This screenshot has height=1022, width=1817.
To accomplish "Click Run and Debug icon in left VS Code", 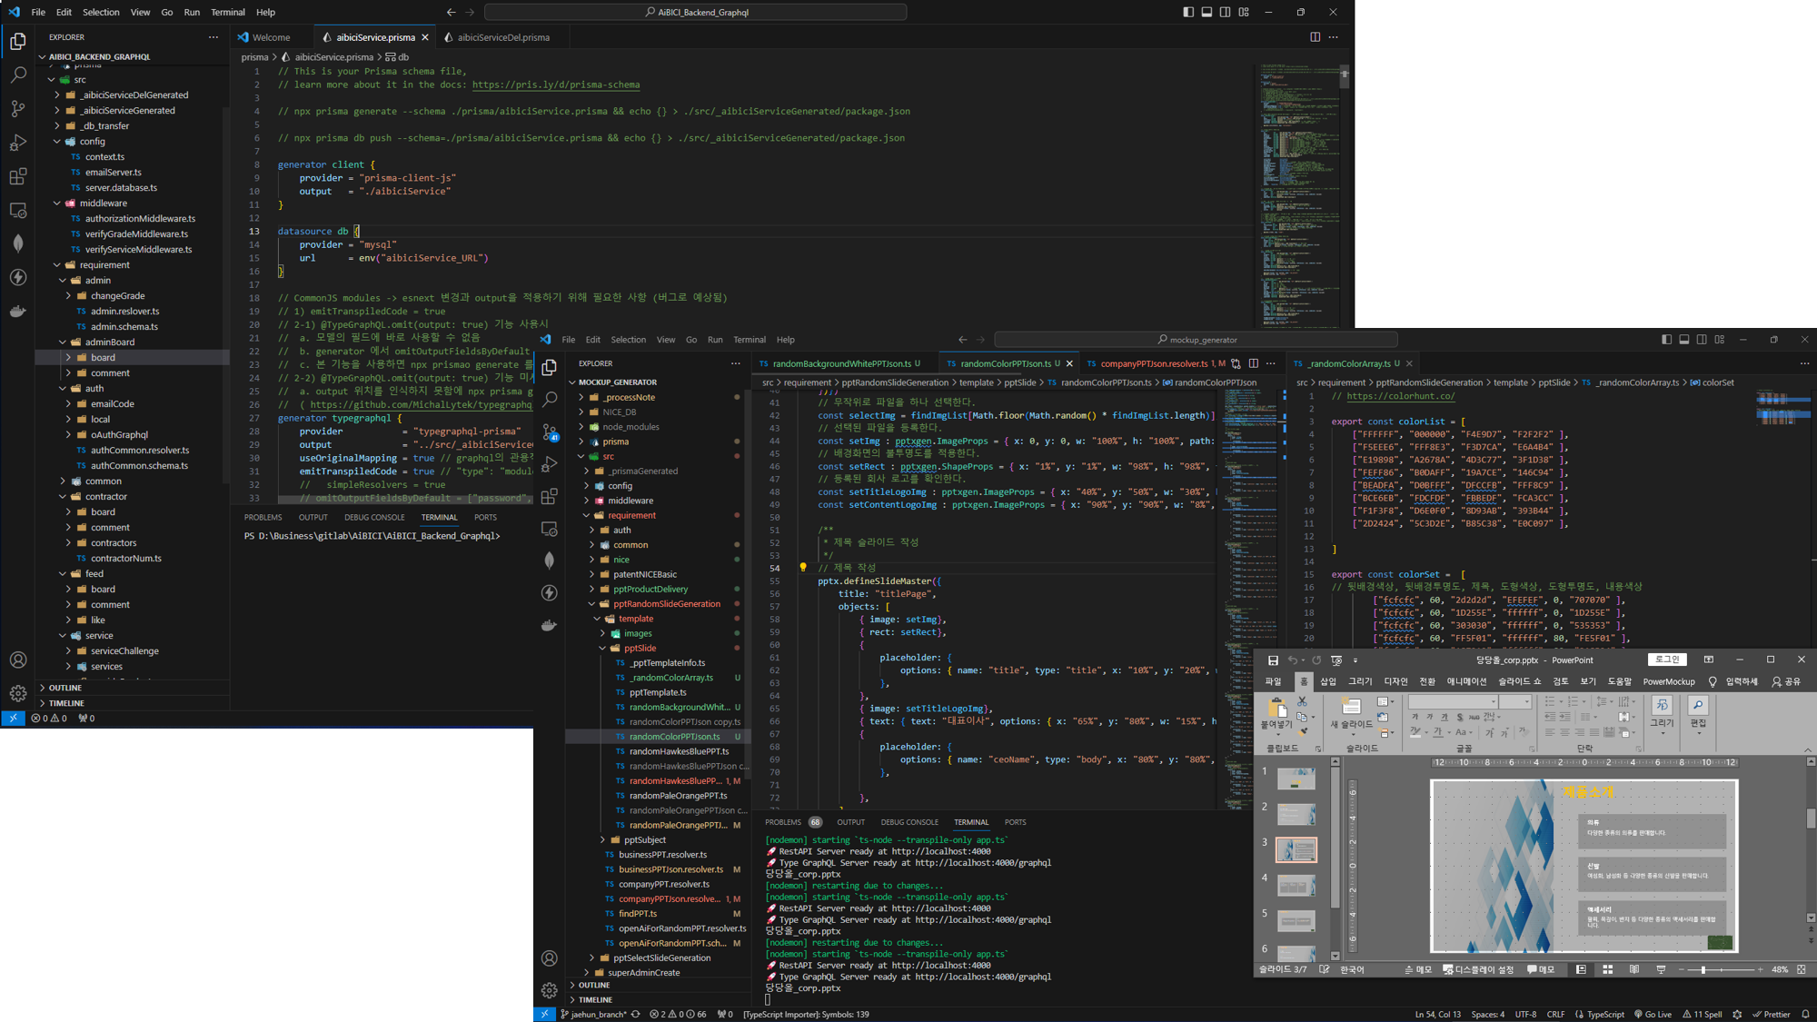I will coord(18,143).
